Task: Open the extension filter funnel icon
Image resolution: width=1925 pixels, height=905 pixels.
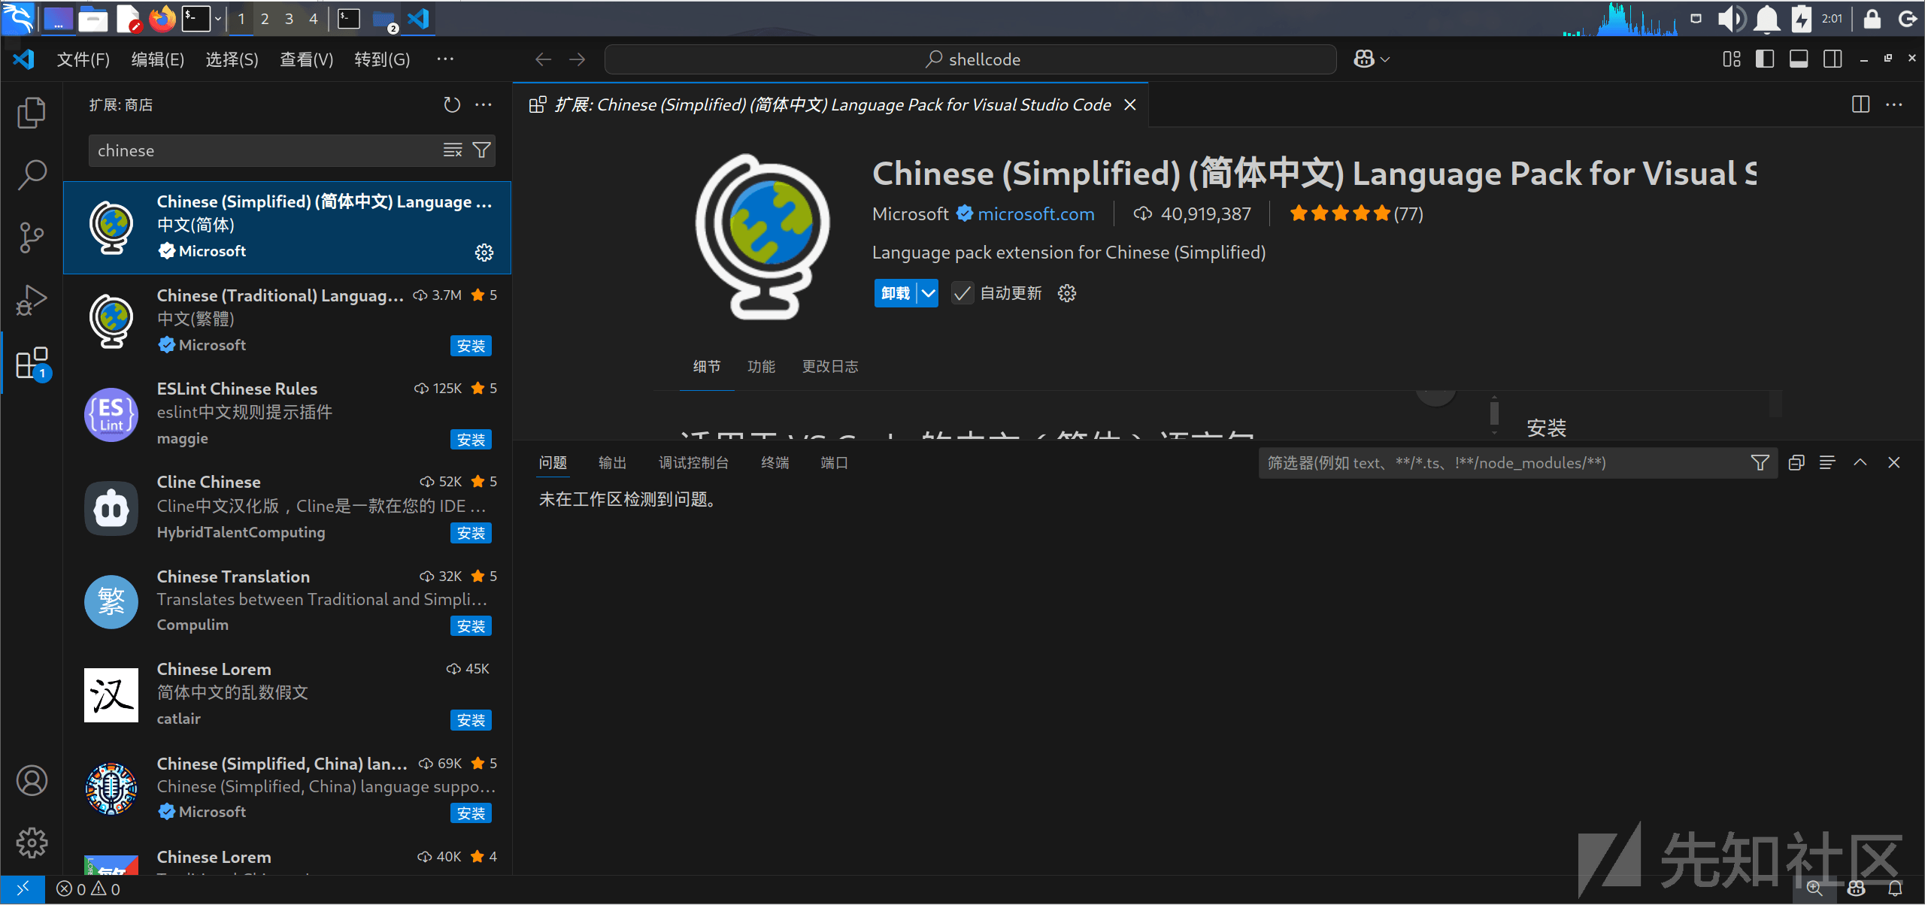Action: (481, 150)
